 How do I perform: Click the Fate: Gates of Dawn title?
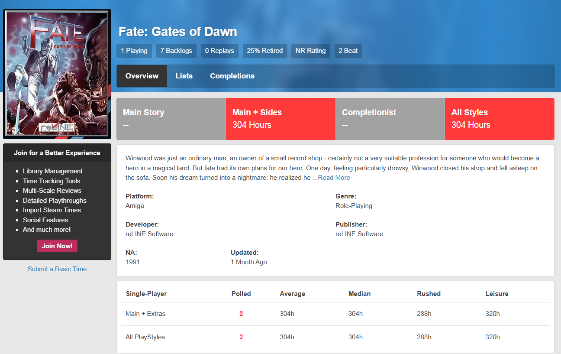[178, 32]
